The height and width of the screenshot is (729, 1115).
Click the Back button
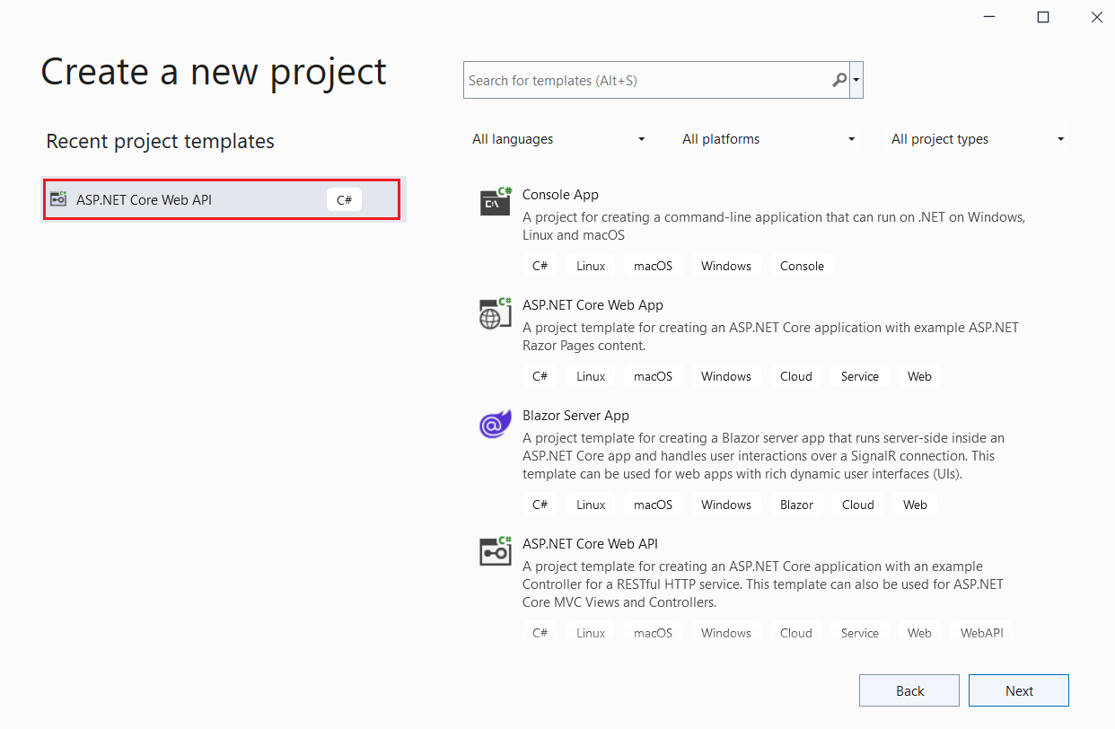tap(909, 689)
